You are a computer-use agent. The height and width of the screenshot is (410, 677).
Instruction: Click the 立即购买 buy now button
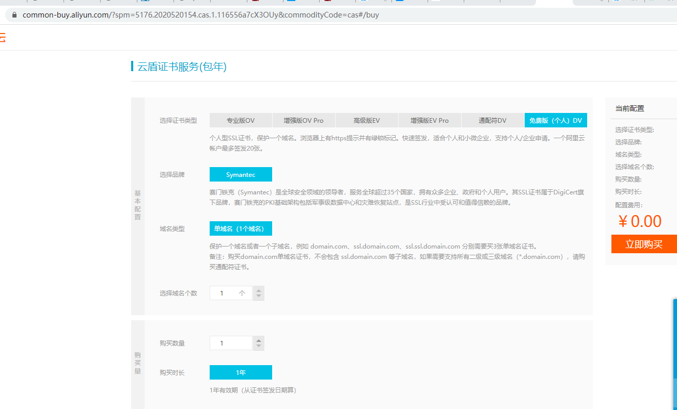tap(643, 244)
